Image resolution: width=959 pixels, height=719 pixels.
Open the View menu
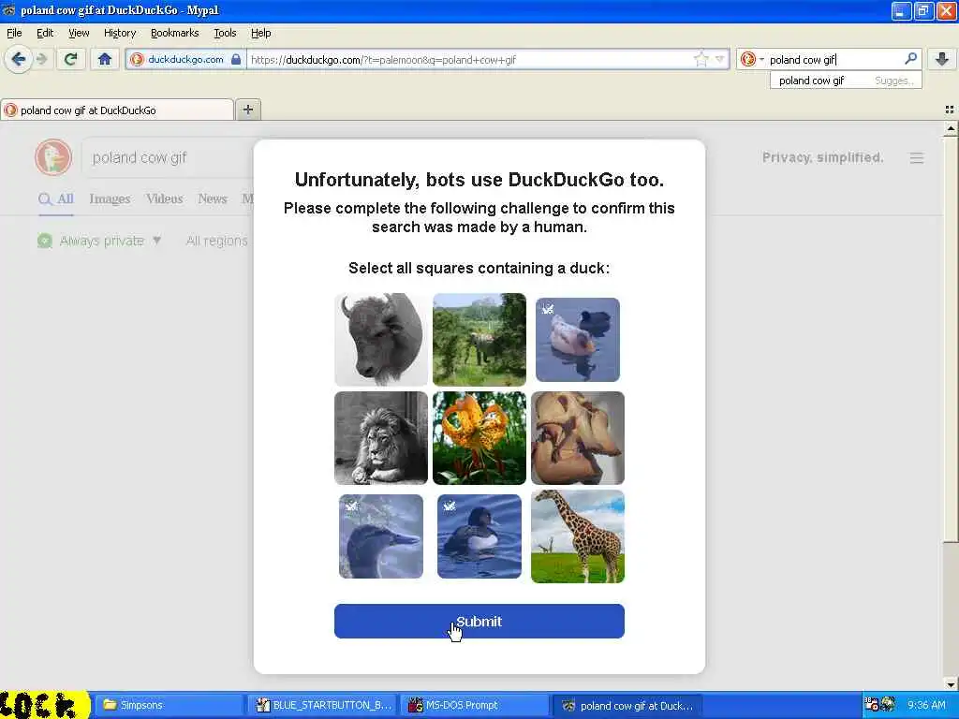click(79, 33)
